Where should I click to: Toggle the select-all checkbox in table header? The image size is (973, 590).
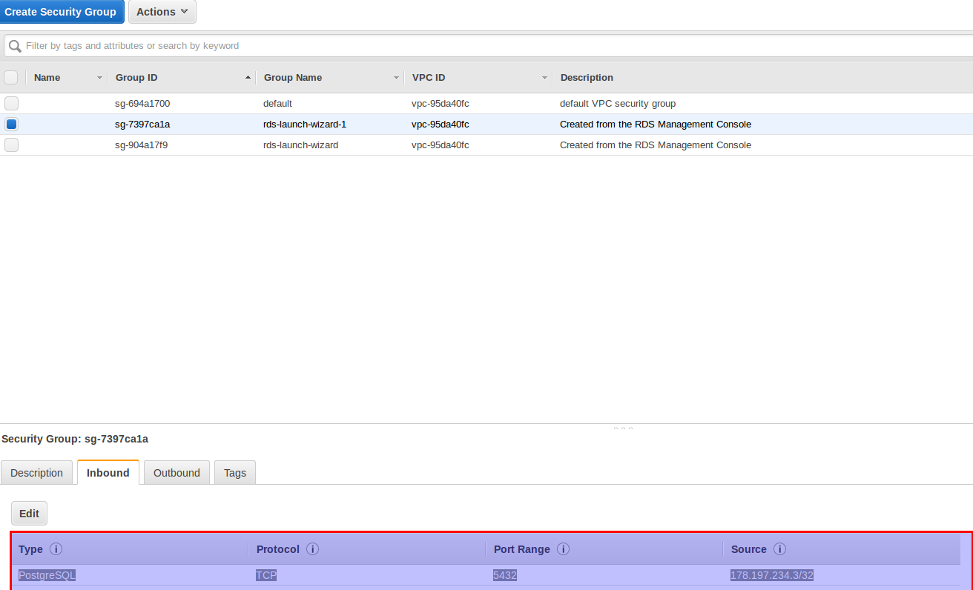(11, 77)
